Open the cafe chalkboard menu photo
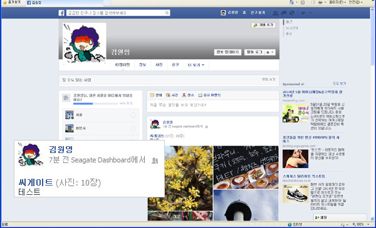This screenshot has height=228, width=376. pos(246,167)
